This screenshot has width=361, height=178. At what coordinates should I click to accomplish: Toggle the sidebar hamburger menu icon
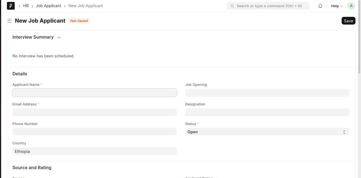click(9, 21)
